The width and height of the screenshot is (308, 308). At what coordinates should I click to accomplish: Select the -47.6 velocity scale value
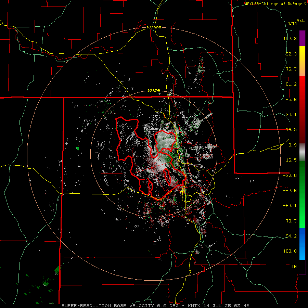coord(290,191)
